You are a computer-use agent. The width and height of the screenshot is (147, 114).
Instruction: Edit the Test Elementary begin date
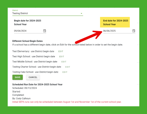(61, 51)
